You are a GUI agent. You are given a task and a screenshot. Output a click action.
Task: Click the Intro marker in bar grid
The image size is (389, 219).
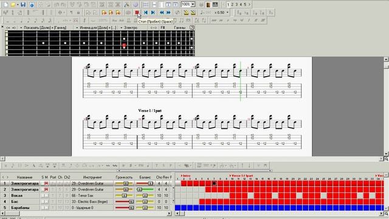(x=185, y=176)
